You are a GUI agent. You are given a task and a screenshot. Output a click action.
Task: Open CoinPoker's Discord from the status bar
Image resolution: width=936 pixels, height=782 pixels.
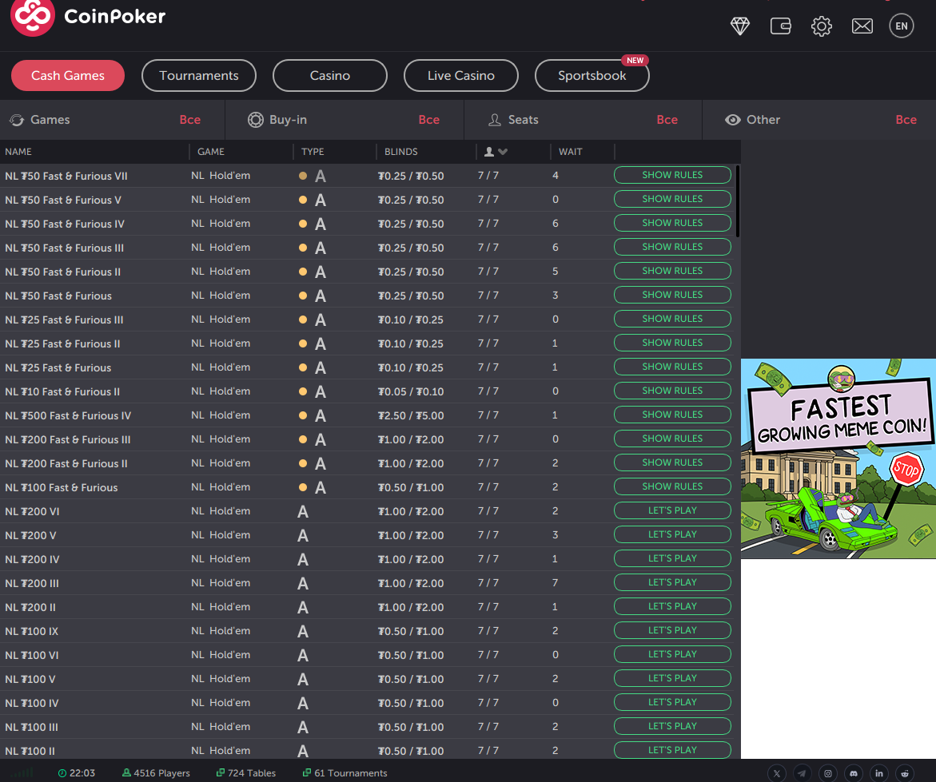[x=853, y=772]
